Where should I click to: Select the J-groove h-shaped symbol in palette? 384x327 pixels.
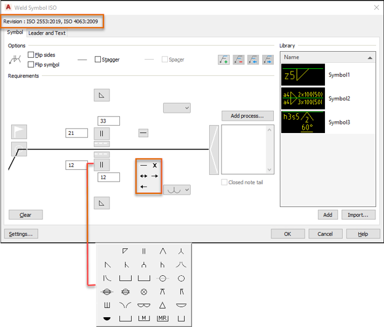[x=162, y=265]
